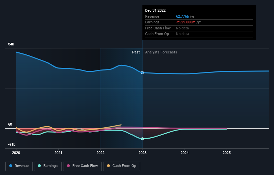Toggle the Cash From Op legend button

coord(121,166)
